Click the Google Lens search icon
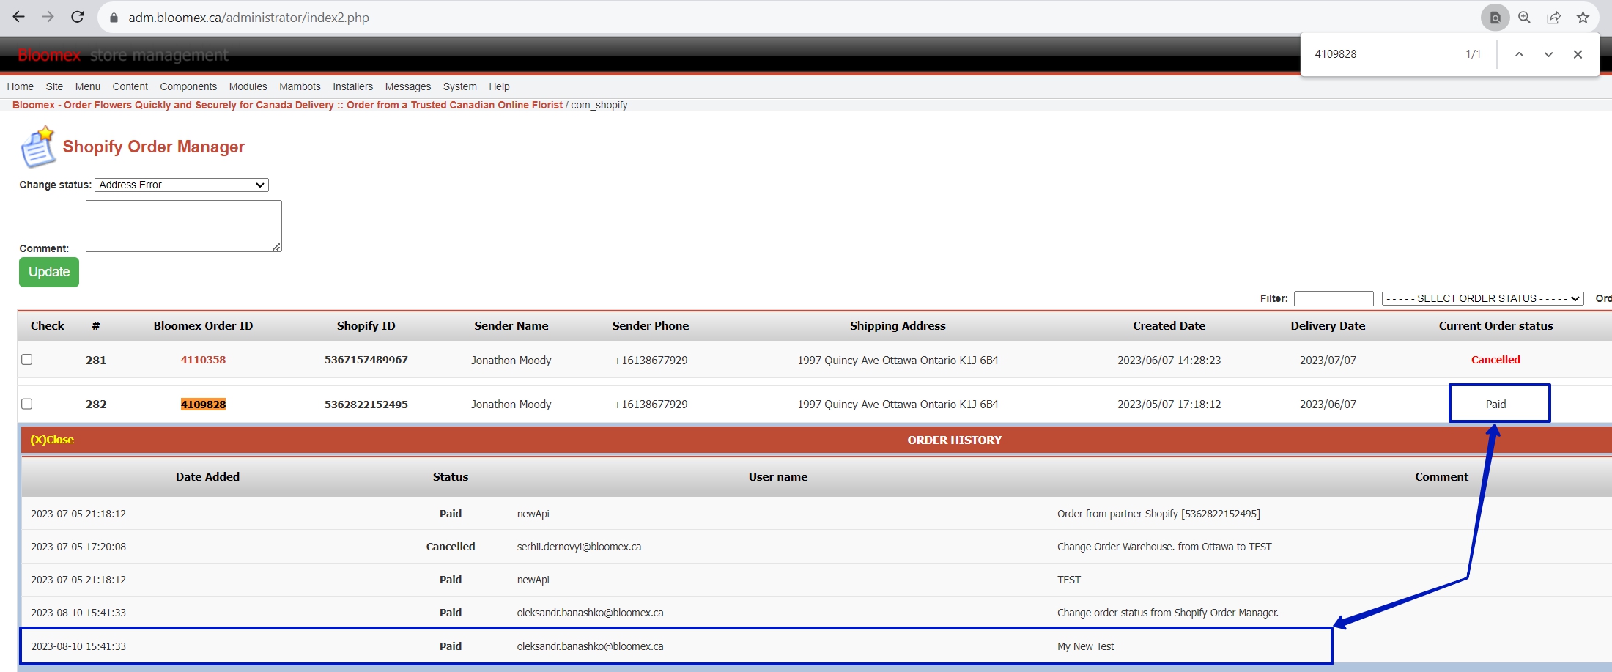Image resolution: width=1612 pixels, height=672 pixels. pyautogui.click(x=1495, y=17)
